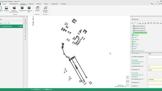
Task: Expand the Участок tree node
Action: [131, 44]
